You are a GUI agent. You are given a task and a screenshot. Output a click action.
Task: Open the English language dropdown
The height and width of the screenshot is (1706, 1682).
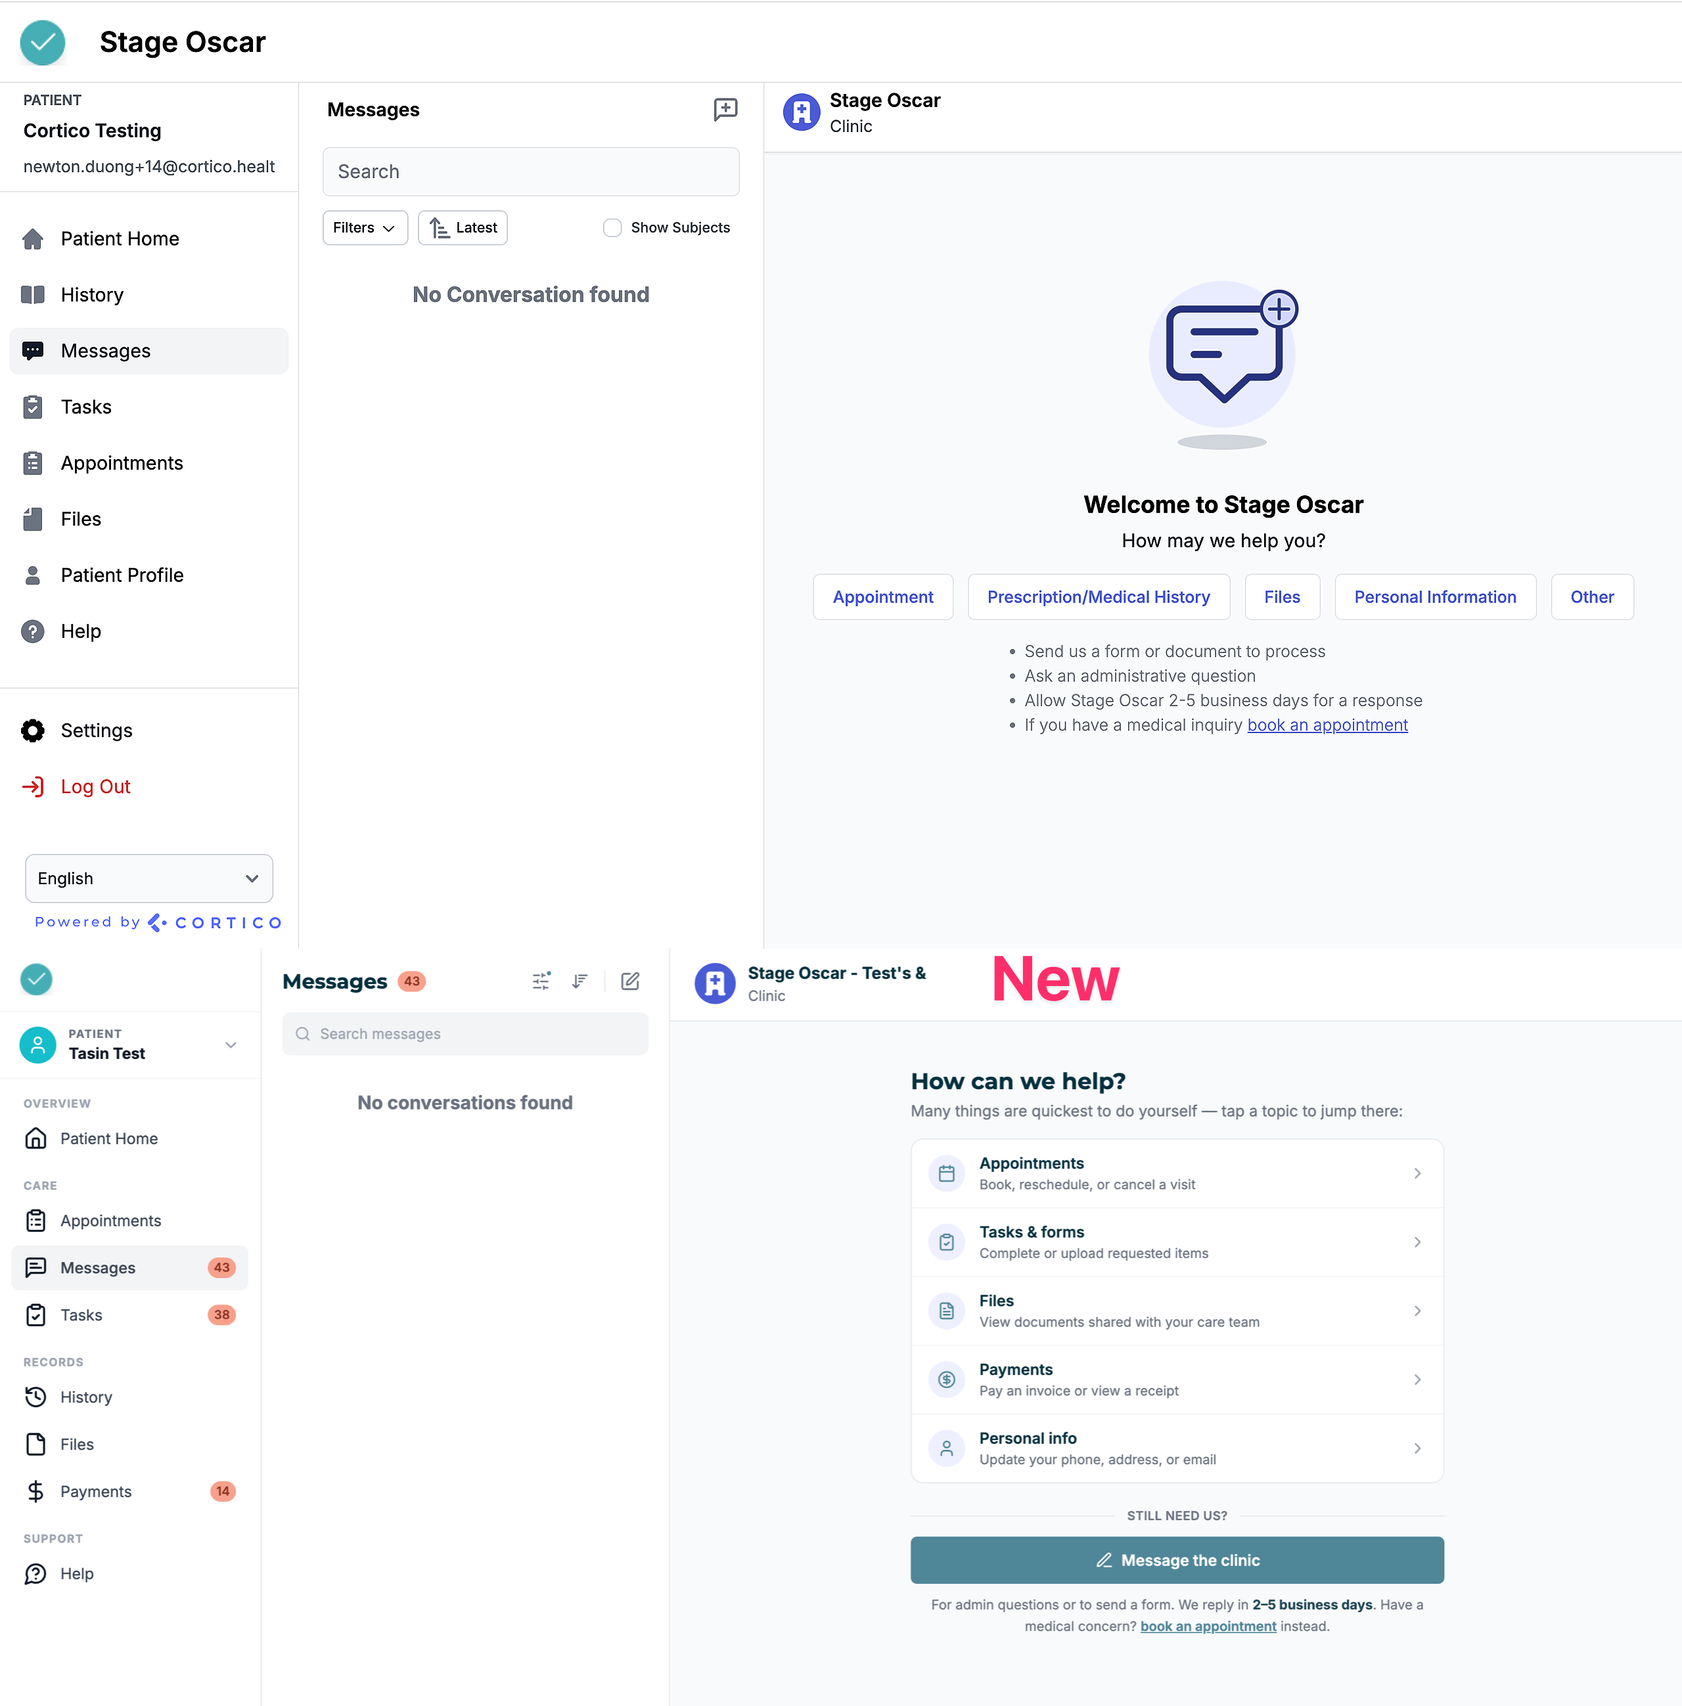click(x=149, y=878)
